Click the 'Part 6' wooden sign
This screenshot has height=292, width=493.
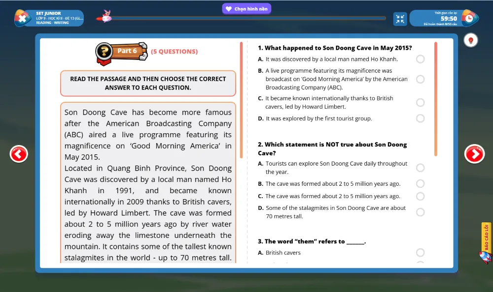127,51
